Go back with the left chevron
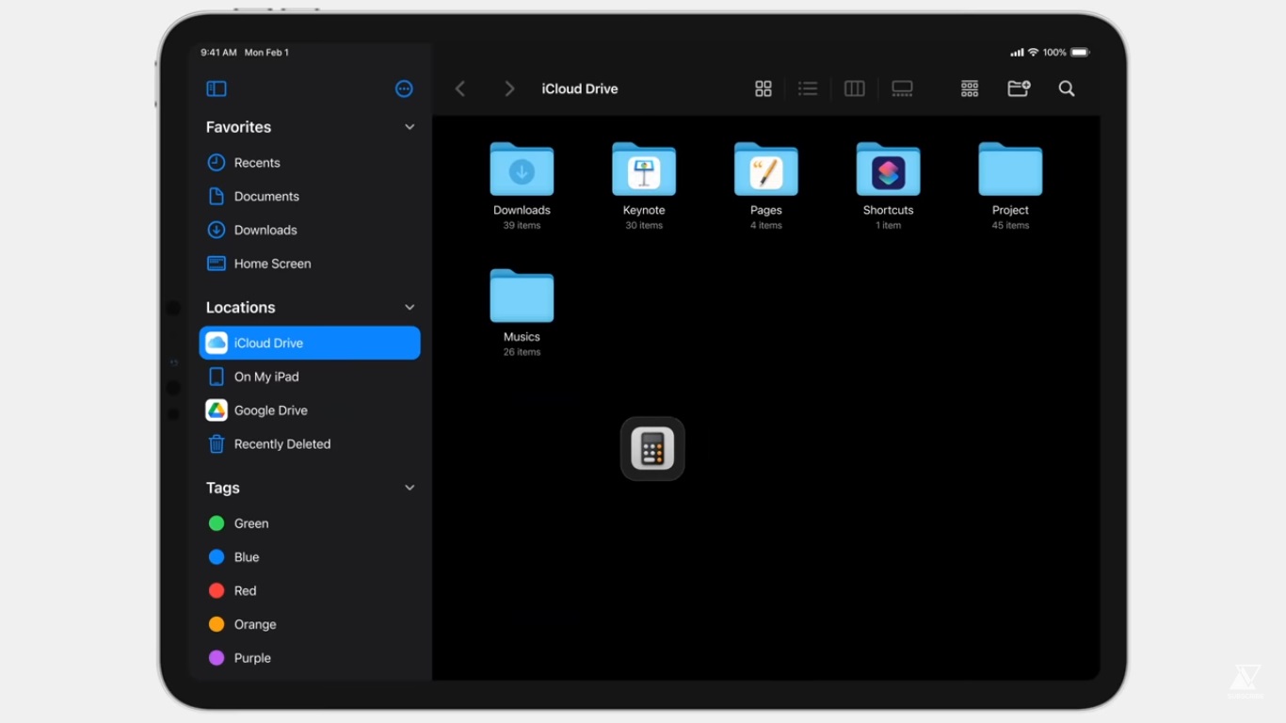 coord(460,88)
